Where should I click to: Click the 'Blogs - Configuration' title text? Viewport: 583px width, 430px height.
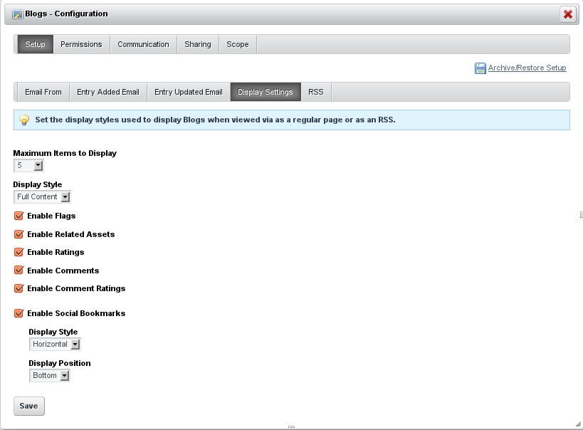66,14
